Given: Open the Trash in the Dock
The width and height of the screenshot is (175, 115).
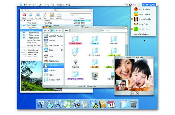Looking at the screenshot, I should pos(133,104).
